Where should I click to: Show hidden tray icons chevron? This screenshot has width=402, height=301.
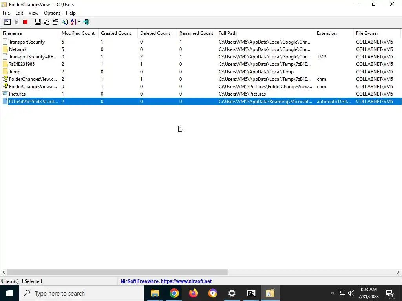pyautogui.click(x=332, y=293)
